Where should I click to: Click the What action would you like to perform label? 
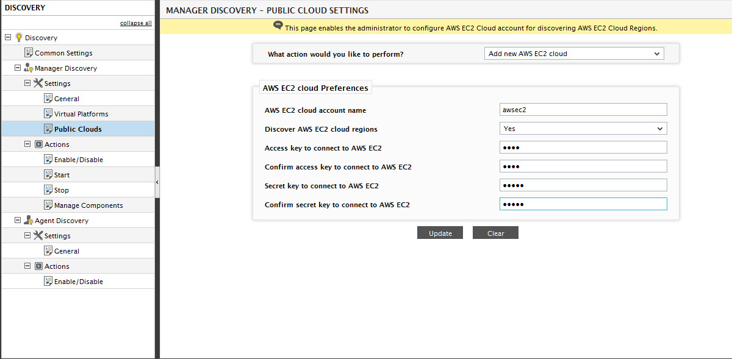tap(335, 54)
